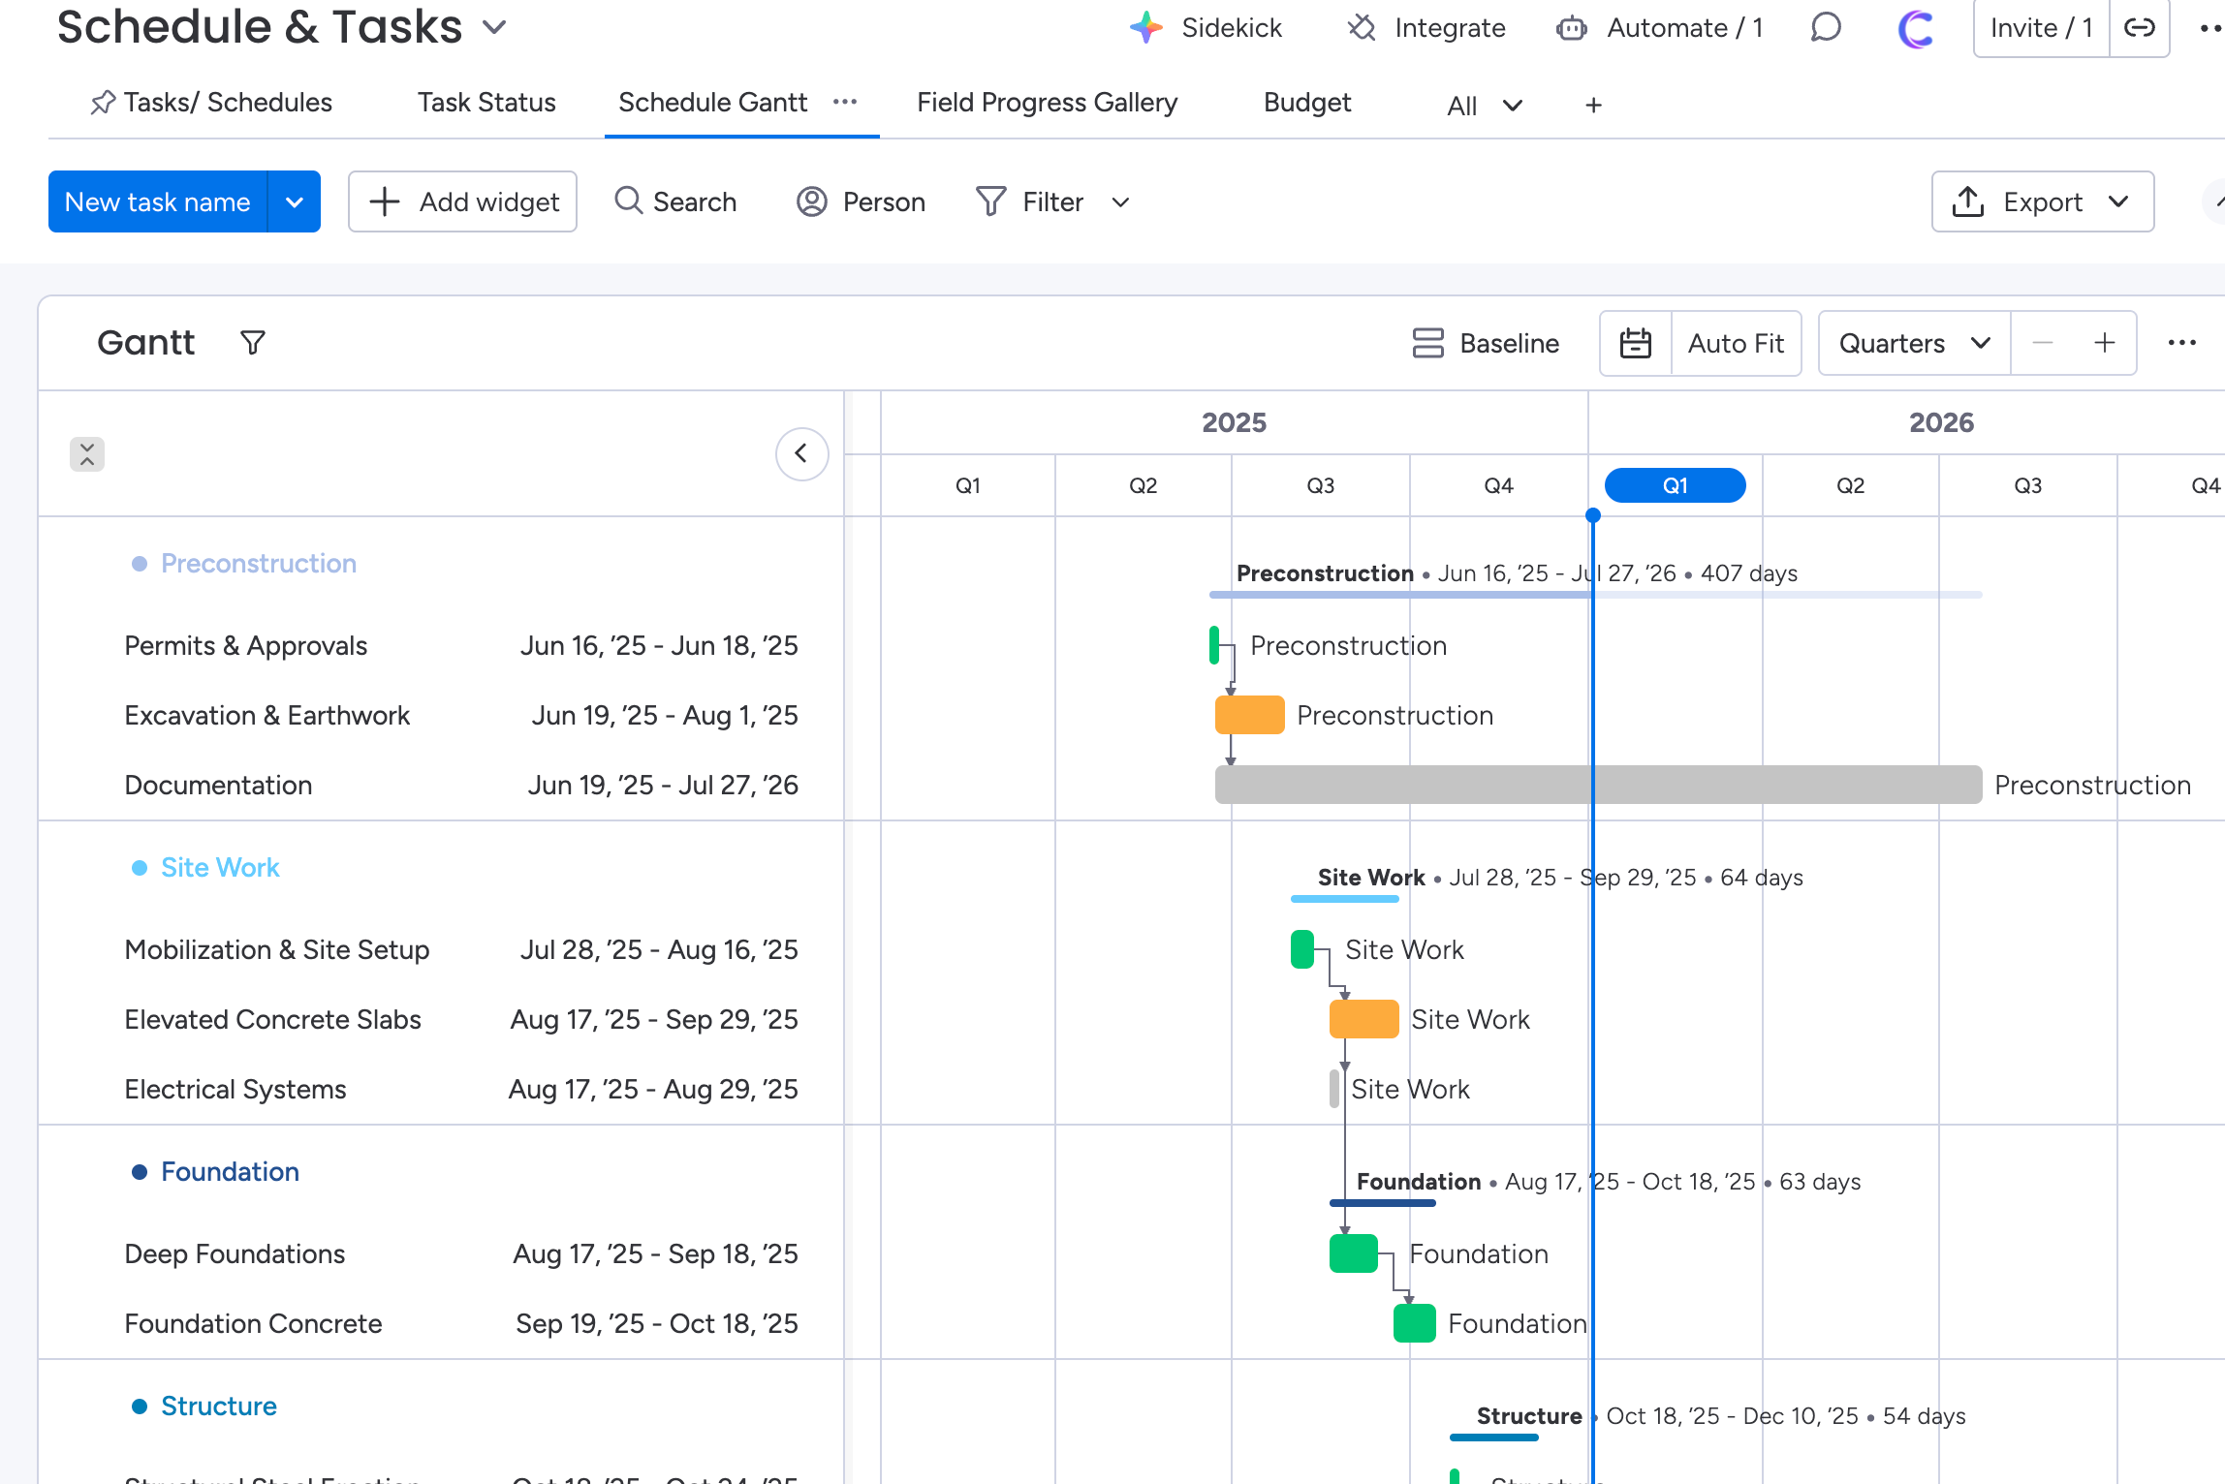Click the calendar icon beside Auto Fit
Image resolution: width=2225 pixels, height=1484 pixels.
pos(1636,343)
